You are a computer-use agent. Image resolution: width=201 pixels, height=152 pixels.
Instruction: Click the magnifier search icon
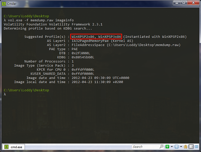click(x=161, y=147)
